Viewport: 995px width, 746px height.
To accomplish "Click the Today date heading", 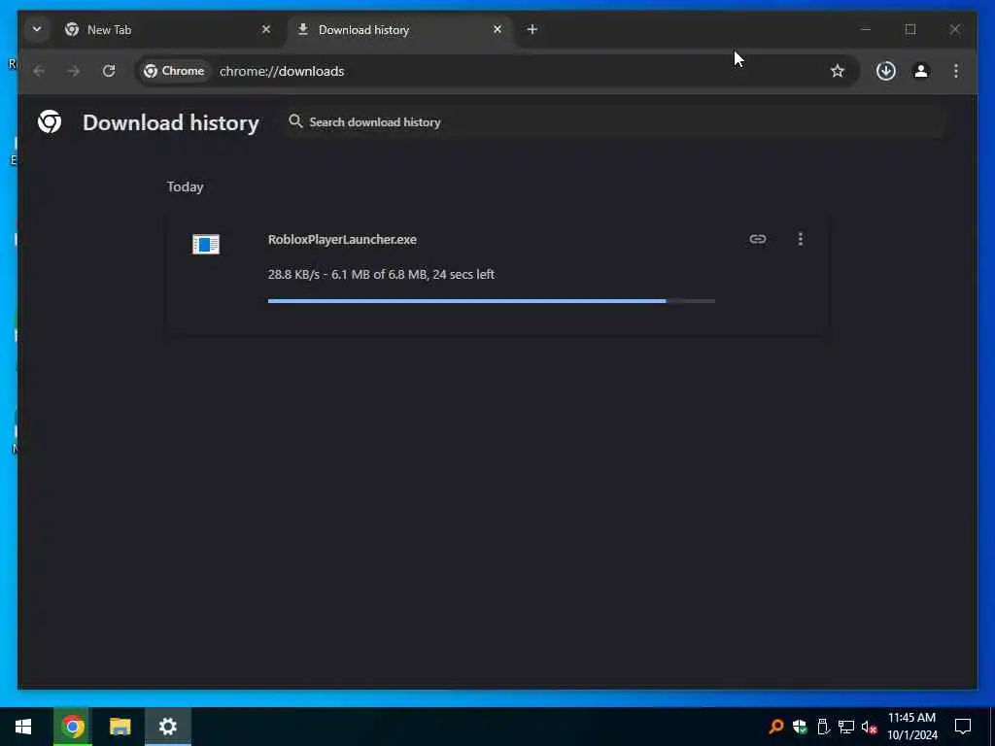I will point(185,186).
